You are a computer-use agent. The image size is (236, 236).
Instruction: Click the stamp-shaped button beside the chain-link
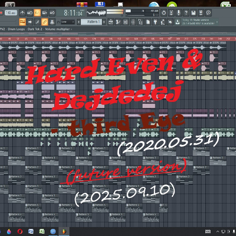click(52, 22)
